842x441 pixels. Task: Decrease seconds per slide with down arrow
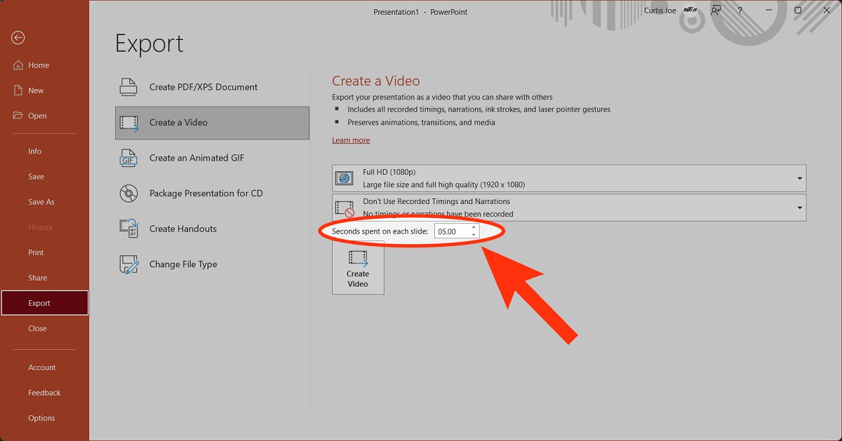pos(474,234)
